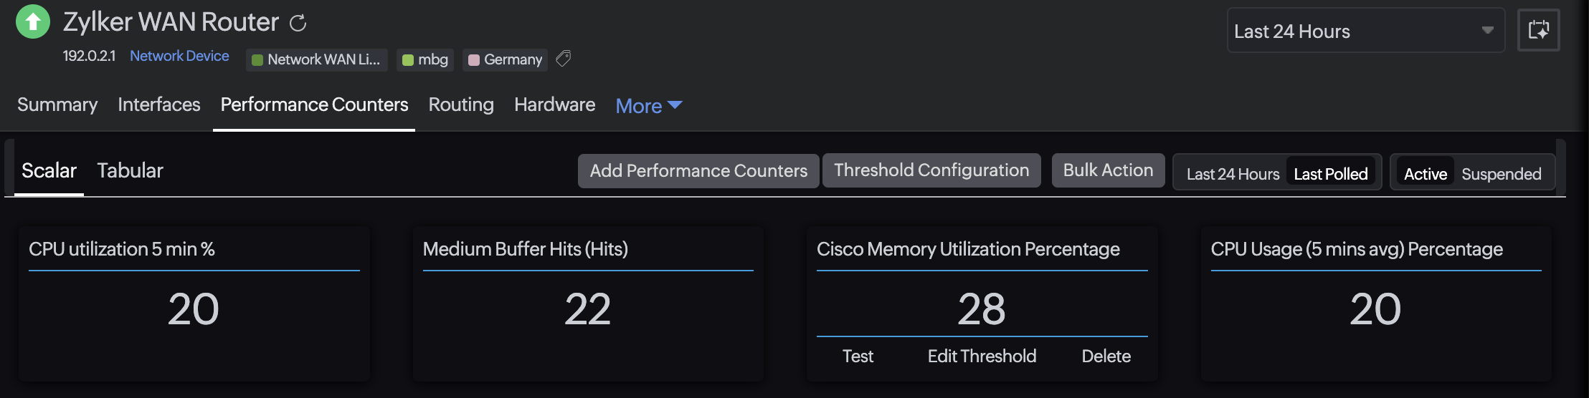Viewport: 1589px width, 398px height.
Task: Click Edit Threshold on Cisco Memory card
Action: pyautogui.click(x=982, y=356)
